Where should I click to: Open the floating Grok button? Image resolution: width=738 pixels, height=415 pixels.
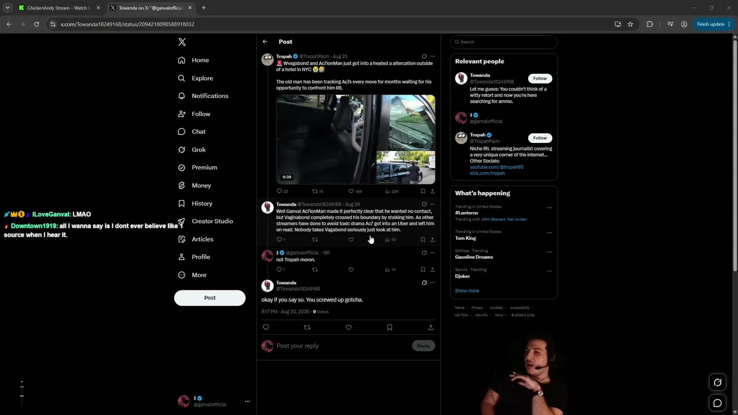(718, 382)
